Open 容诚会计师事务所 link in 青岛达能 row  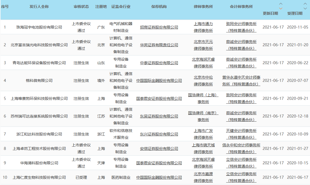point(241,63)
